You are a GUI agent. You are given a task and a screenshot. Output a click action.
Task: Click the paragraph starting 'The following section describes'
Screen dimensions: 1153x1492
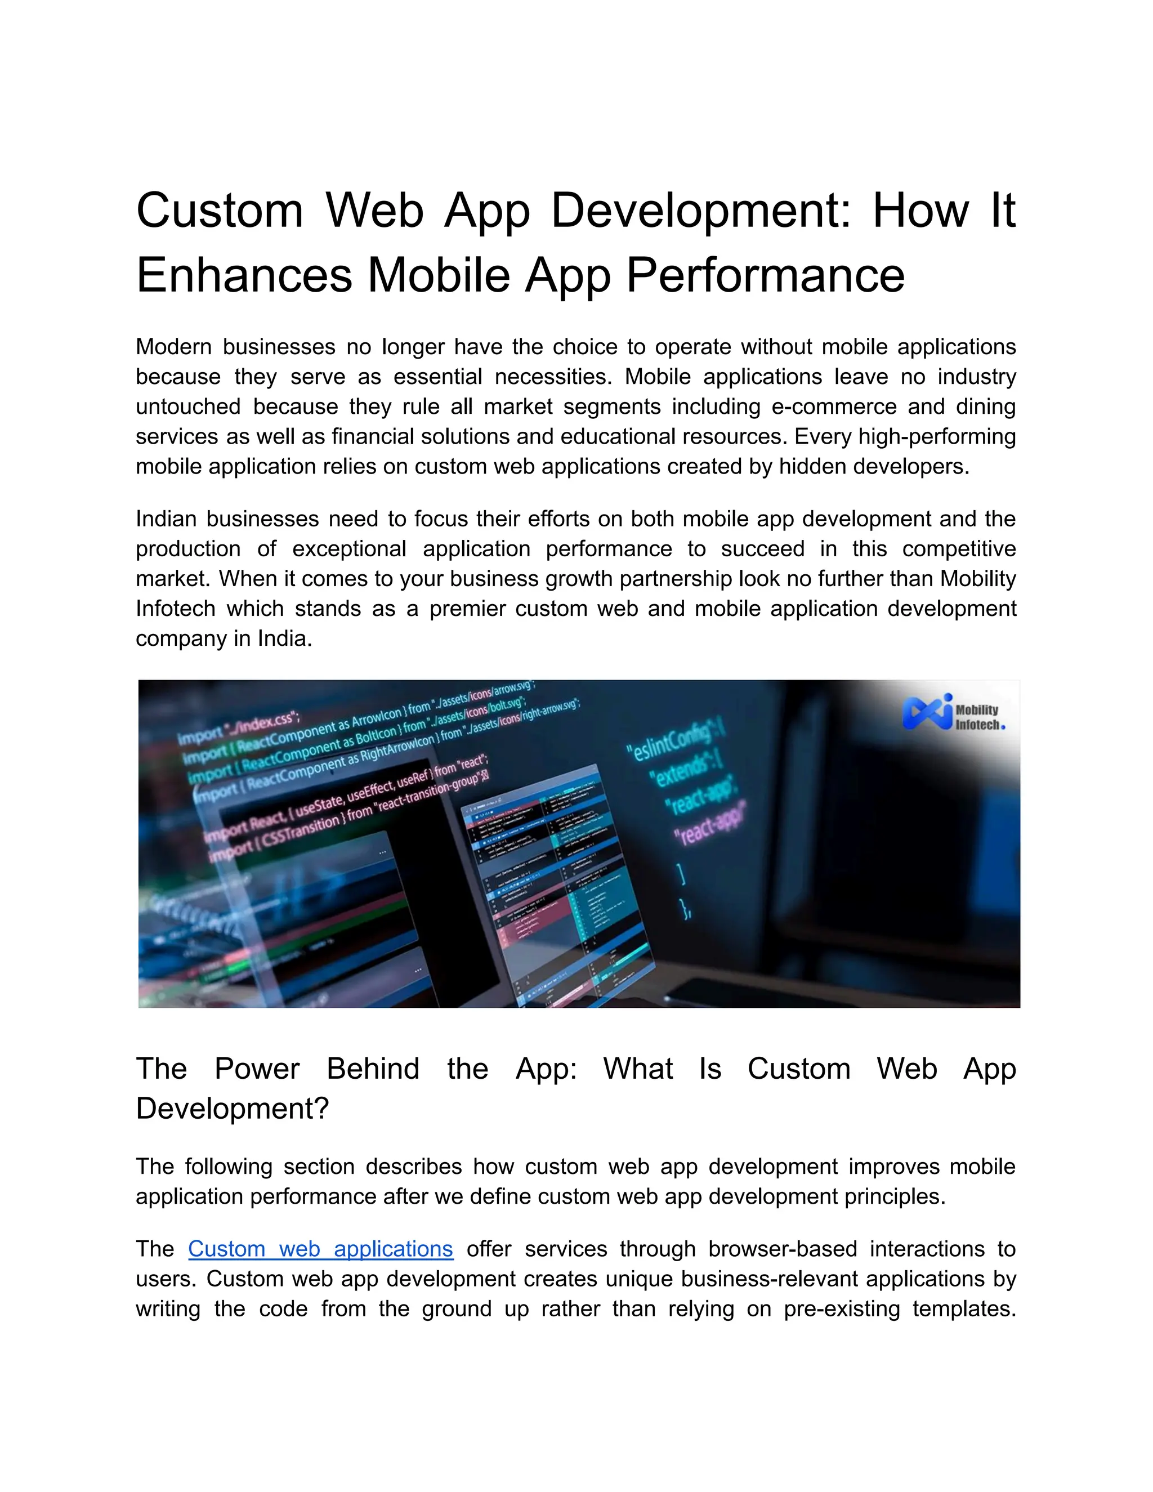pyautogui.click(x=575, y=1181)
